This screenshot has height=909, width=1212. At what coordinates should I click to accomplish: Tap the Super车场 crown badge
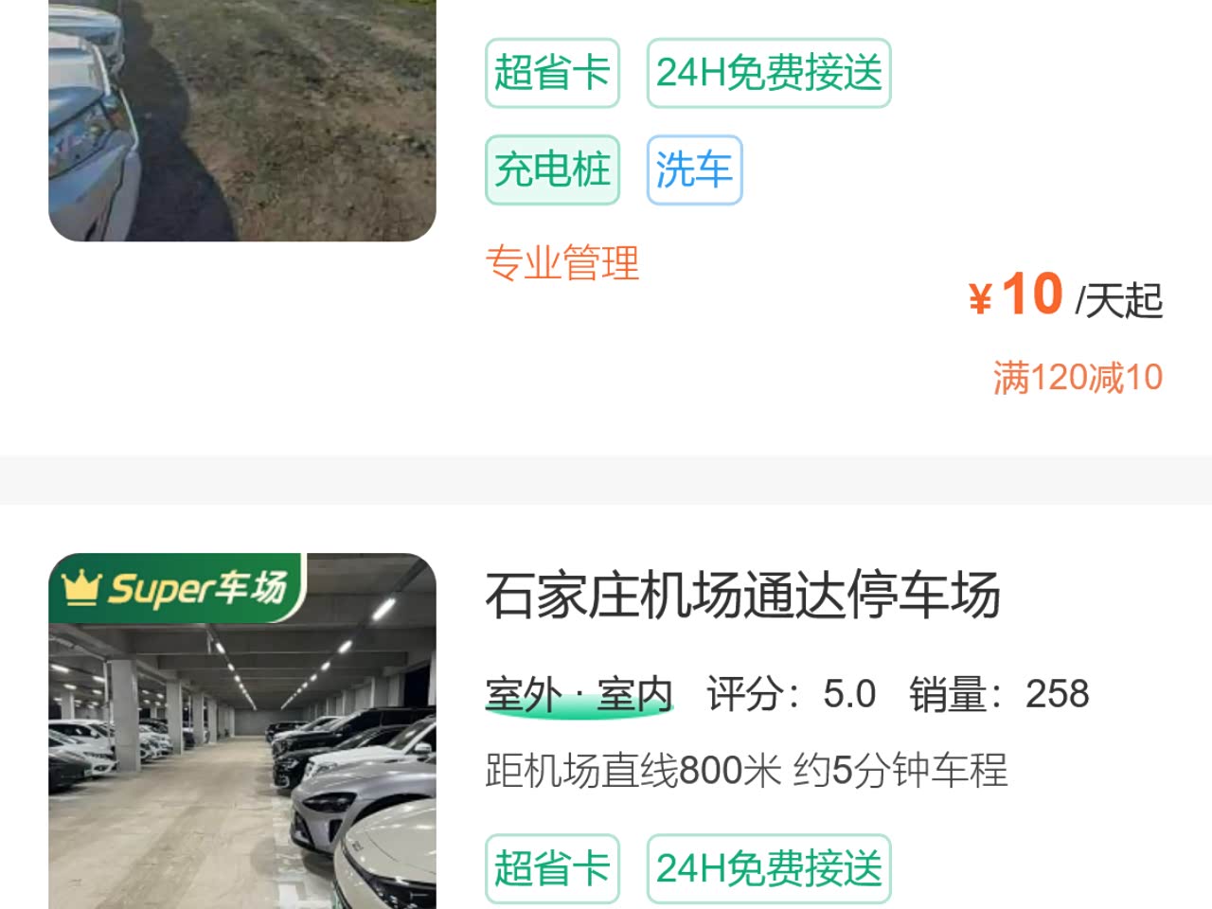(x=177, y=588)
